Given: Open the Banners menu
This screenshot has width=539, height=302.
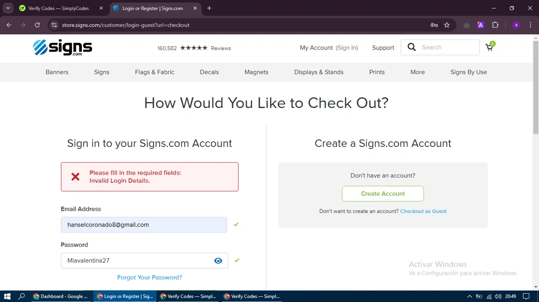Looking at the screenshot, I should click(x=57, y=72).
